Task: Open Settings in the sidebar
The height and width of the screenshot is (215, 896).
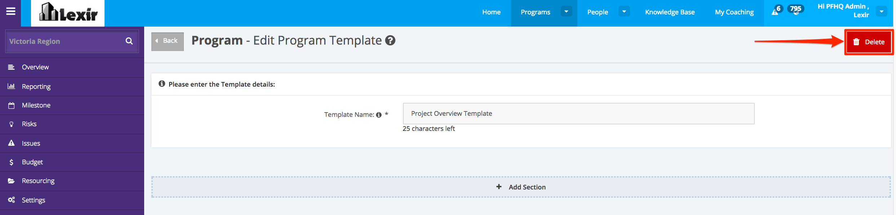Action: 34,200
